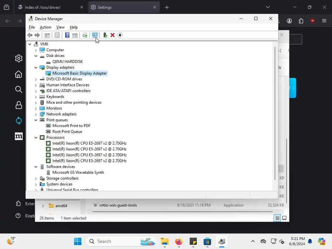Image resolution: width=332 pixels, height=249 pixels.
Task: Select the Monitors category
Action: (54, 108)
